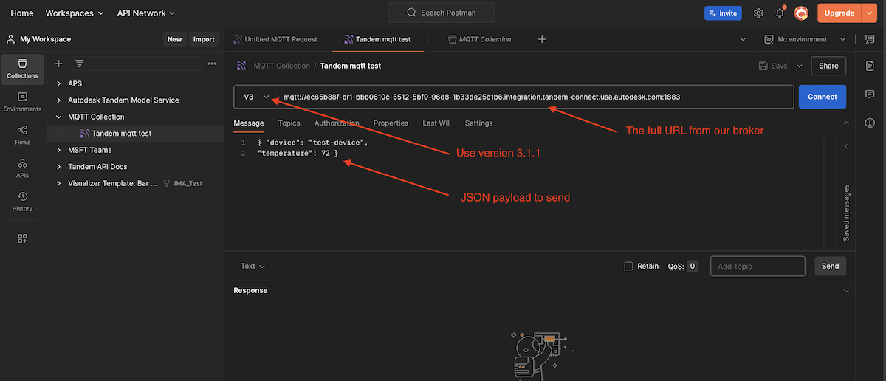Switch to the Properties tab
The image size is (886, 381).
tap(391, 123)
